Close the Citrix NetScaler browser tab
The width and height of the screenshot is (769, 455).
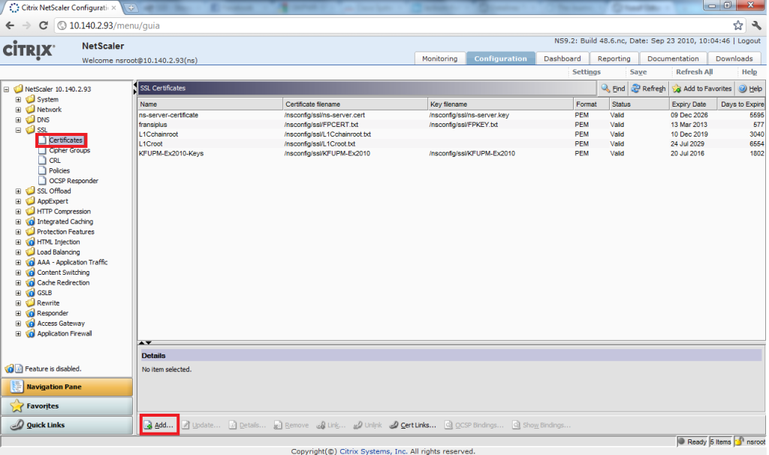point(114,8)
